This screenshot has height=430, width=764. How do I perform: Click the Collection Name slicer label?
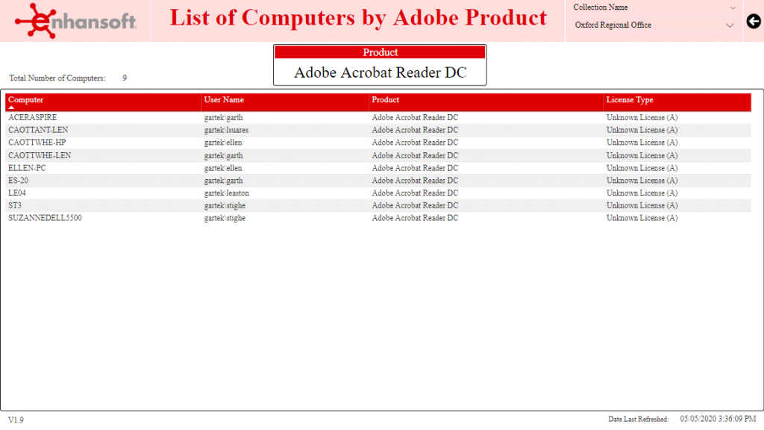point(601,7)
